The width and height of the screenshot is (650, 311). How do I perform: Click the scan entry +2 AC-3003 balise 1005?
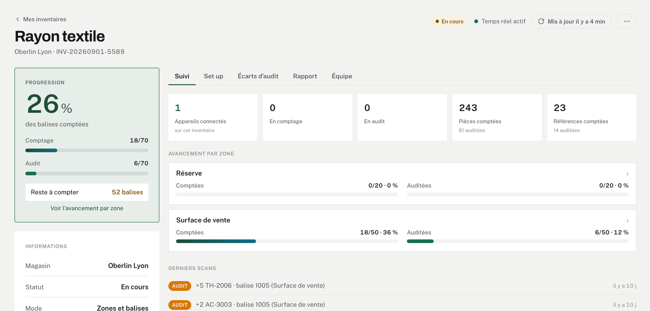point(260,305)
